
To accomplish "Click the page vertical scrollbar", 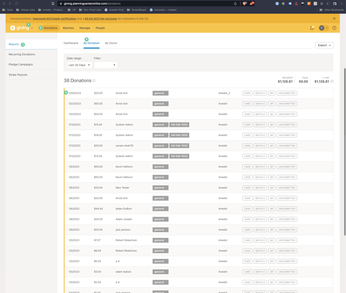I will pos(345,152).
